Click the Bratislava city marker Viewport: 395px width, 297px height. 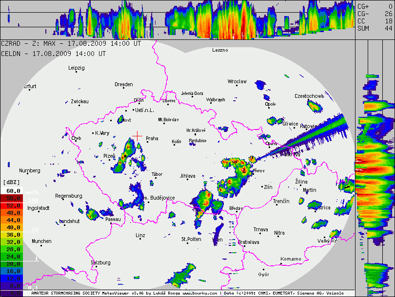(236, 242)
